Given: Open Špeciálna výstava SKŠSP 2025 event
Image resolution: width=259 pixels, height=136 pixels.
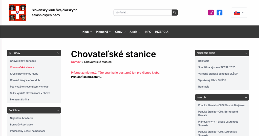Looking at the screenshot, I should [217, 67].
